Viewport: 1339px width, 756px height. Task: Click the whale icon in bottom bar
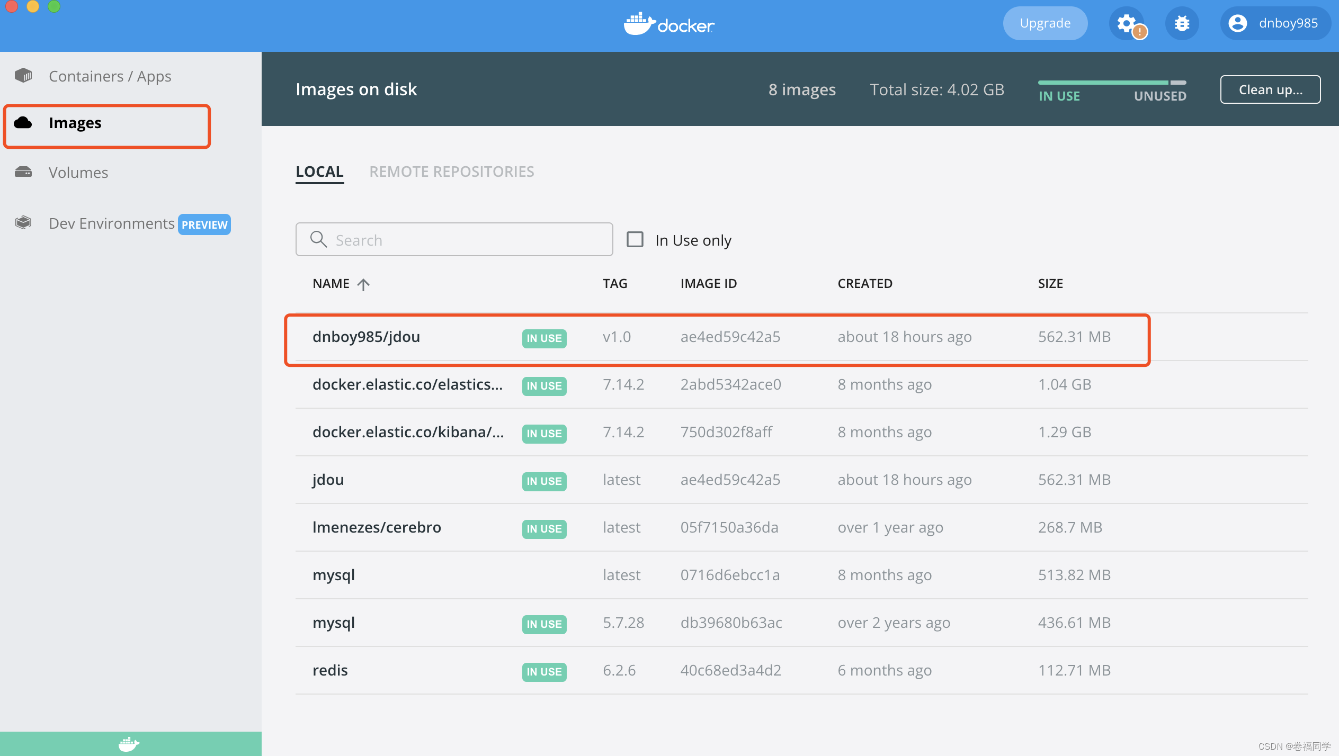[129, 744]
